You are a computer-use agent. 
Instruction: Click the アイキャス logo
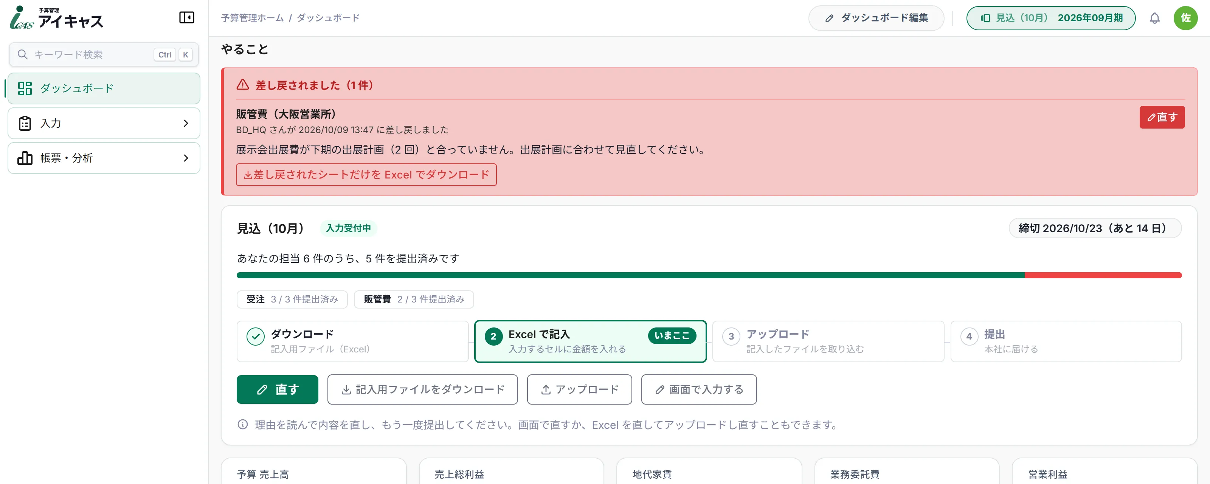pyautogui.click(x=56, y=18)
